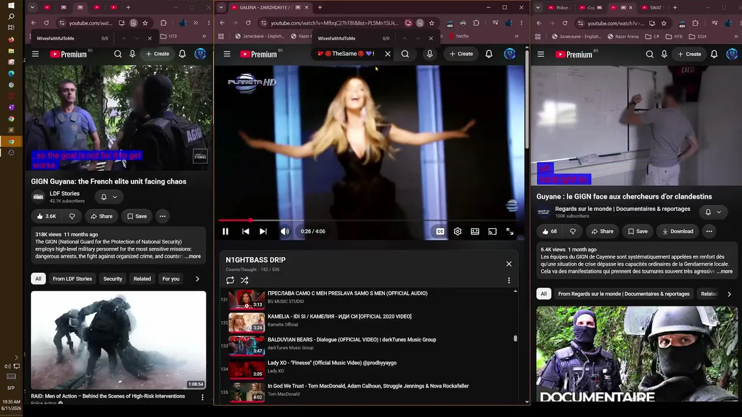Dislike the GIGN Guyana video in left window

72,216
